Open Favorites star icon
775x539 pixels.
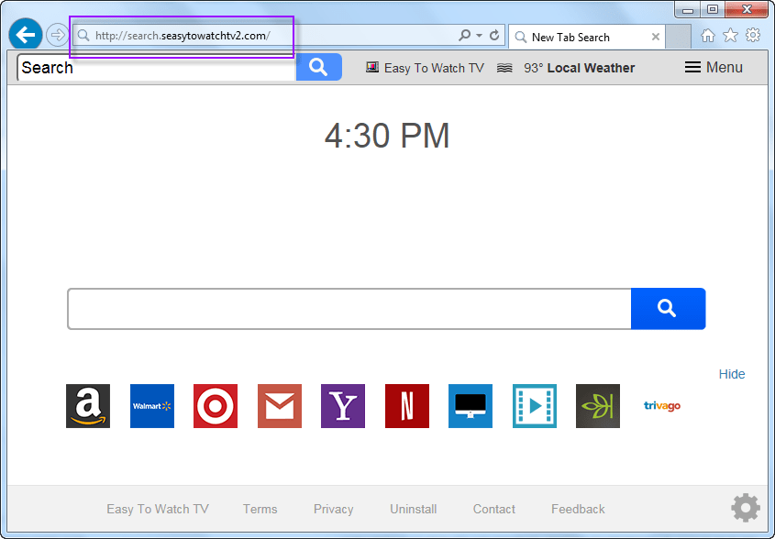[730, 35]
